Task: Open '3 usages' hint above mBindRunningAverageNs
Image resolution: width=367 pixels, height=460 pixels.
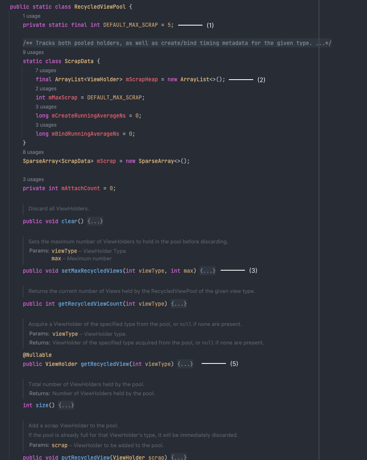Action: click(46, 125)
